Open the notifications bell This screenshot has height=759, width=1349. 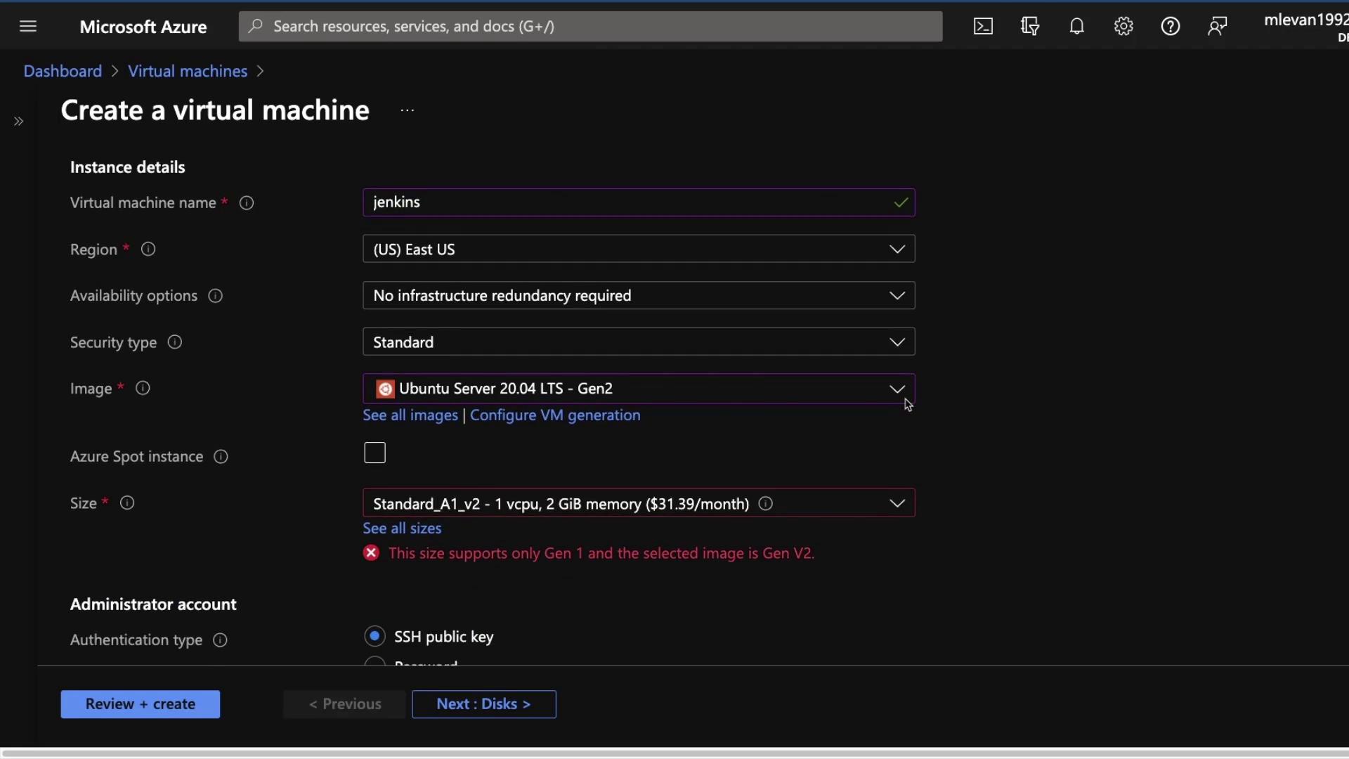[1076, 27]
